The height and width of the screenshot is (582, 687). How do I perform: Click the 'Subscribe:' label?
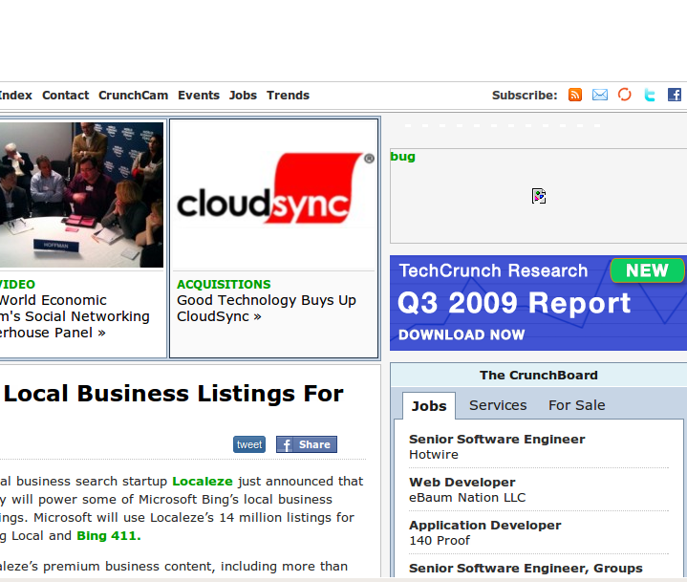point(525,96)
